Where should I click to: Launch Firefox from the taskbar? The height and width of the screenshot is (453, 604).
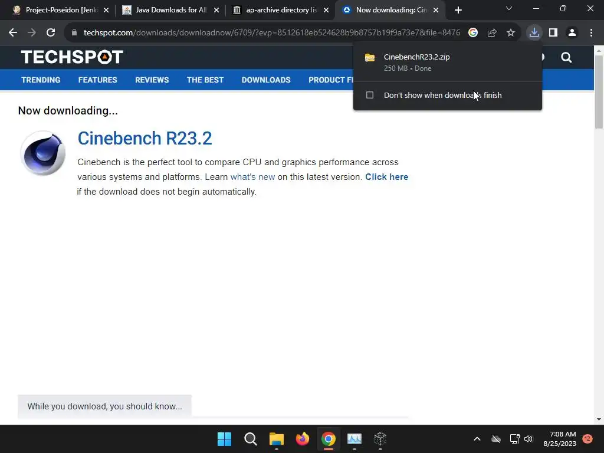click(x=303, y=439)
